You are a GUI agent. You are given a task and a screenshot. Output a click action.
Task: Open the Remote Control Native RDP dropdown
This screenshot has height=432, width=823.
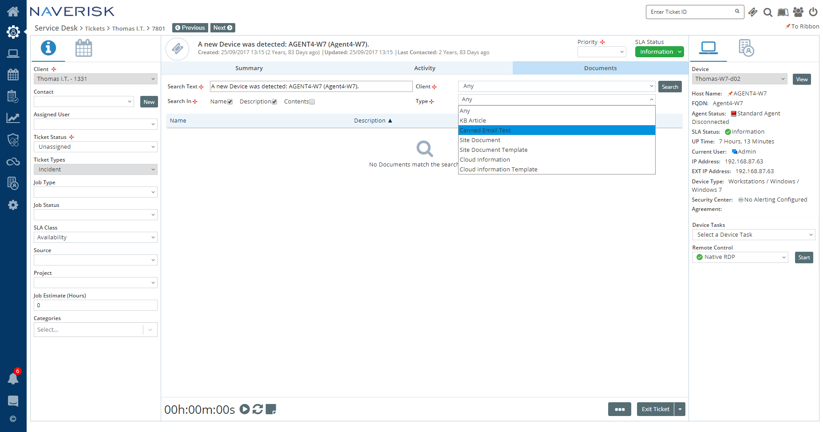740,258
